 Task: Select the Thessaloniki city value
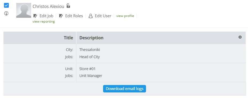click(90, 50)
